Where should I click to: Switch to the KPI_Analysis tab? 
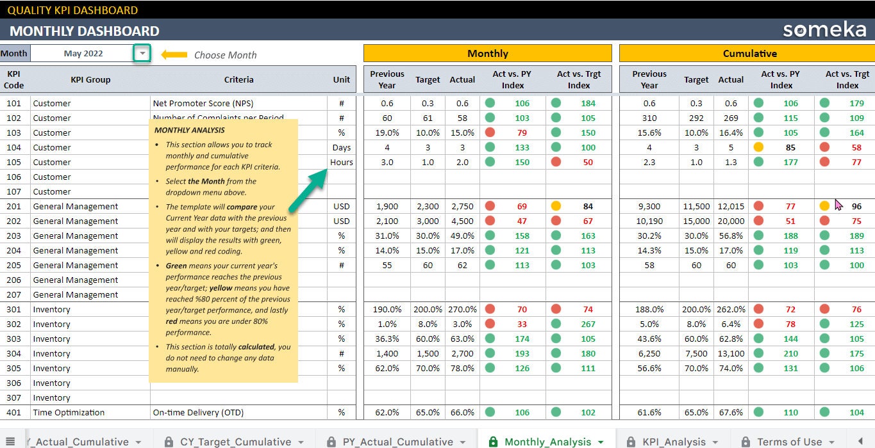[x=673, y=442]
